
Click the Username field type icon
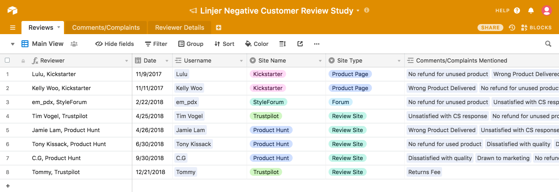coord(178,60)
